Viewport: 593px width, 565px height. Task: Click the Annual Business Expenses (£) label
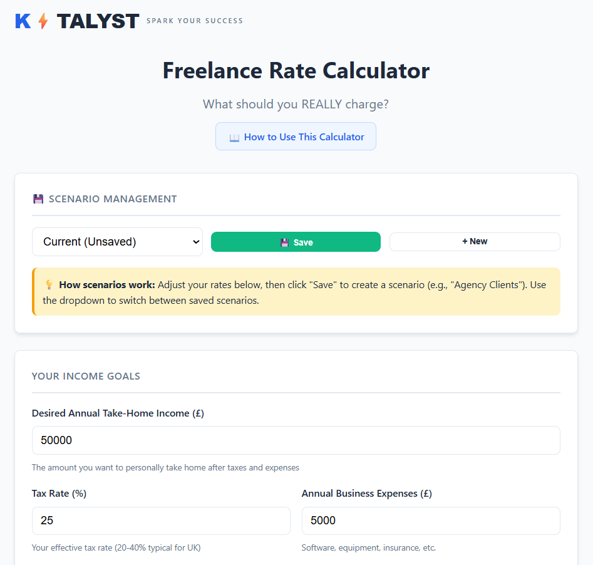click(367, 494)
